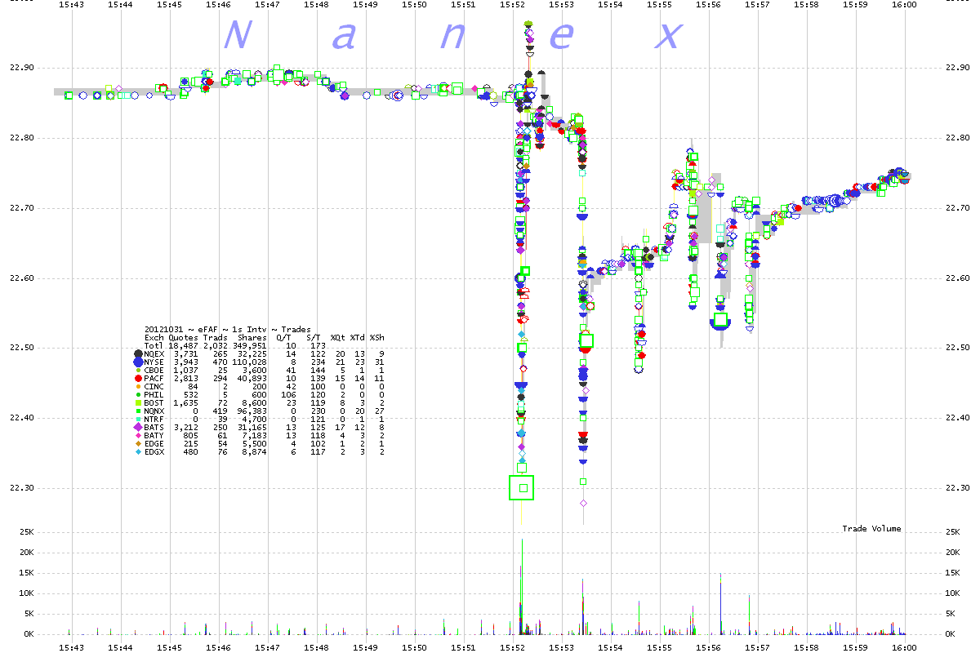Select the pink BATY legend diamond
Image resolution: width=980 pixels, height=653 pixels.
pos(138,435)
